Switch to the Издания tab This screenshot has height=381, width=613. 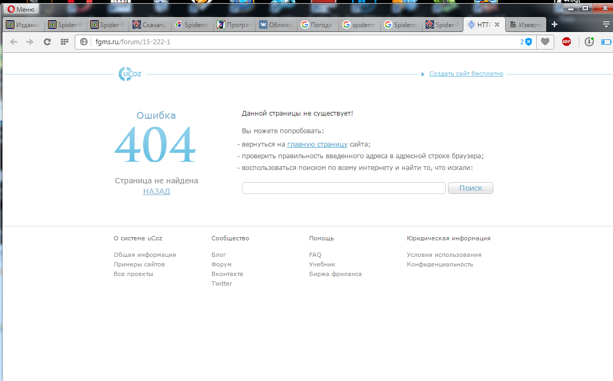pos(23,25)
